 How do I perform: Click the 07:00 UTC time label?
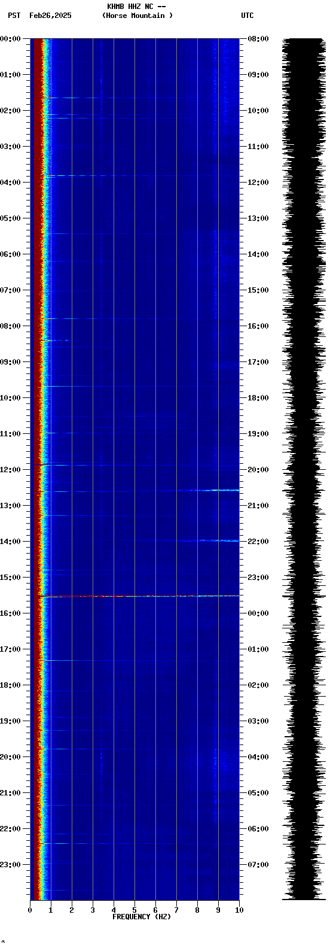(258, 865)
